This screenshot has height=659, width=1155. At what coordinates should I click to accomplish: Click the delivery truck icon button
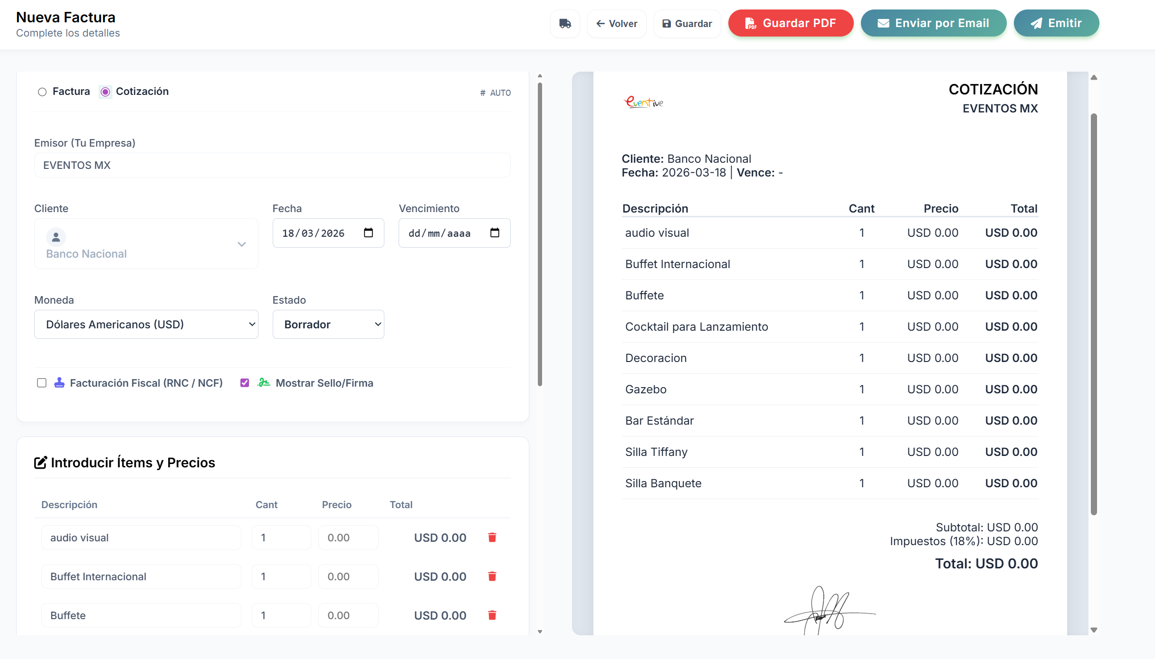pyautogui.click(x=565, y=23)
